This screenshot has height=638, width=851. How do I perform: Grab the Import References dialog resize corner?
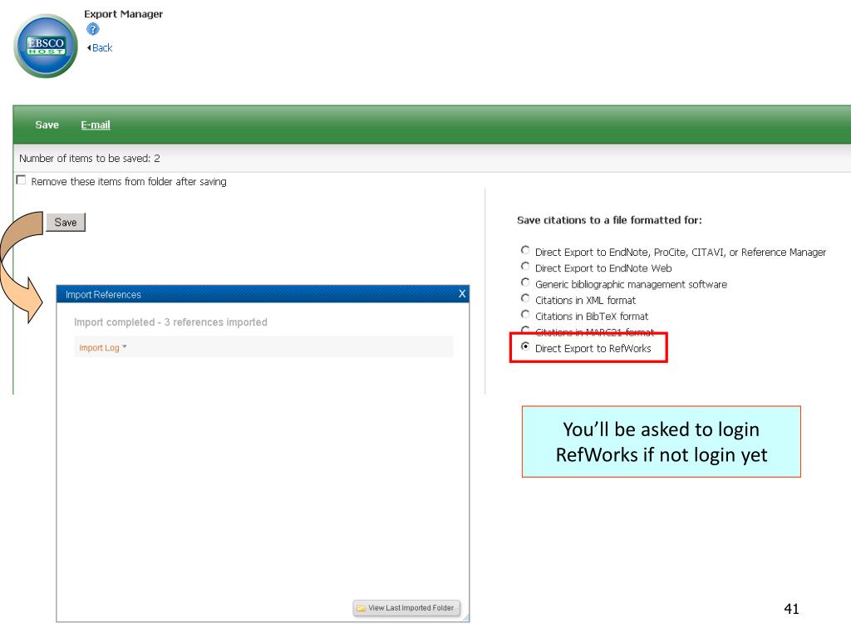pos(465,618)
